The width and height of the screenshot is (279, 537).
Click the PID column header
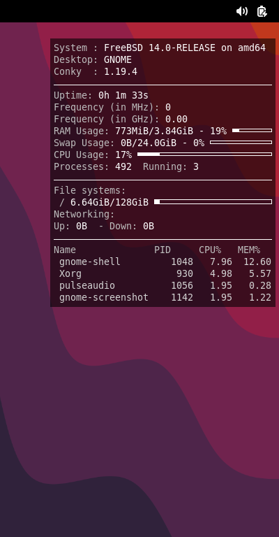[x=163, y=250]
